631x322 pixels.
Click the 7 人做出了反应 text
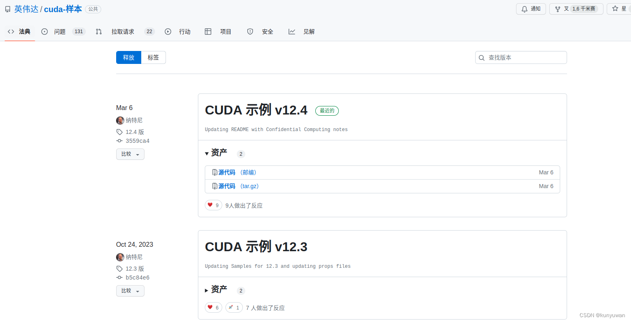pyautogui.click(x=266, y=308)
